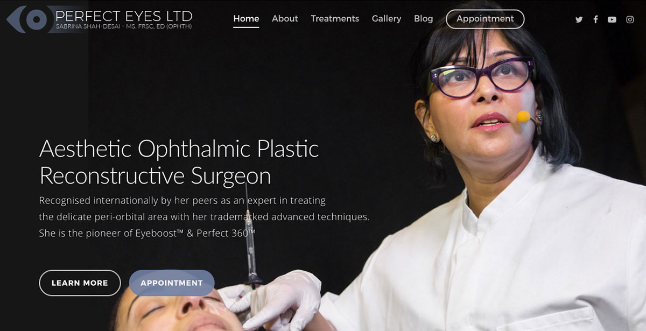Image resolution: width=646 pixels, height=331 pixels.
Task: Go to the About page
Action: pos(285,19)
